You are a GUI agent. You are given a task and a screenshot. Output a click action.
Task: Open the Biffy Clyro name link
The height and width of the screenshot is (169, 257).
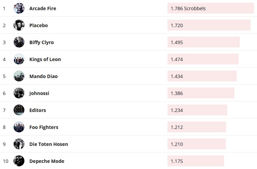[x=41, y=42]
